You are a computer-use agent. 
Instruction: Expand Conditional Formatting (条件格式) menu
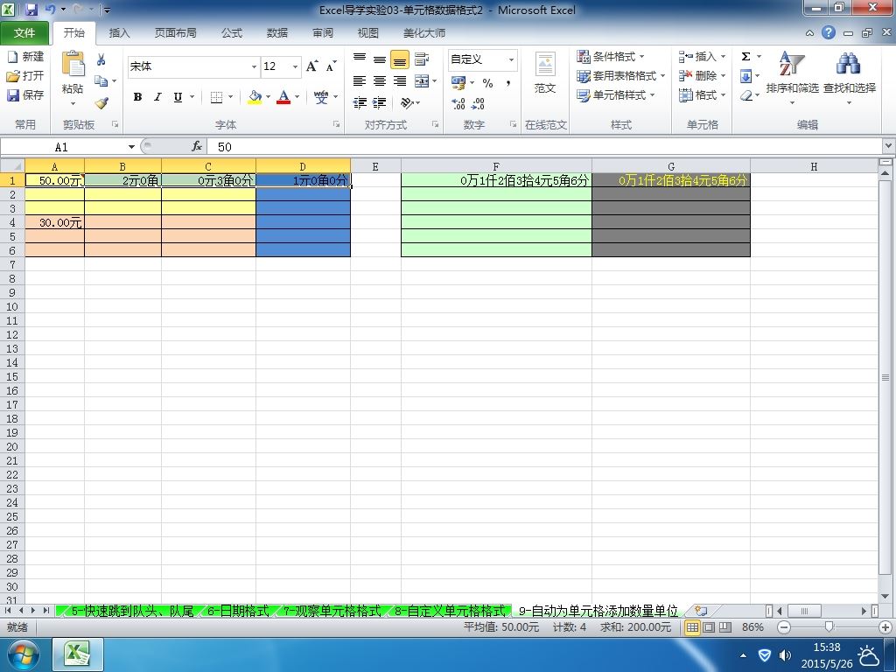pyautogui.click(x=611, y=57)
